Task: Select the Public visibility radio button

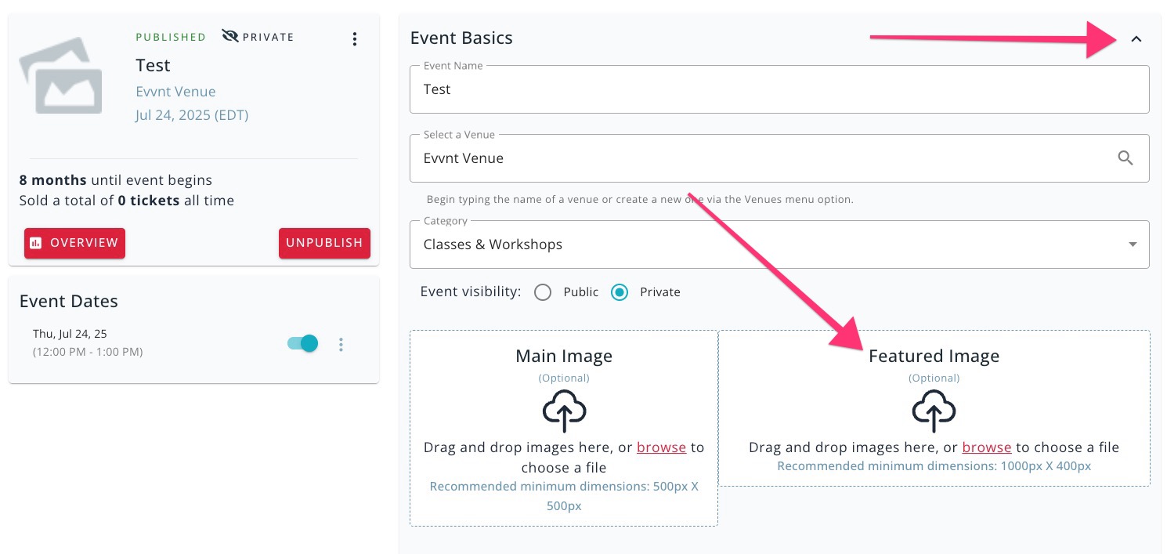Action: pos(542,292)
